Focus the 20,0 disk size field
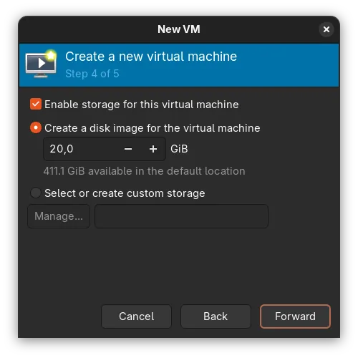The height and width of the screenshot is (358, 358). pyautogui.click(x=81, y=149)
